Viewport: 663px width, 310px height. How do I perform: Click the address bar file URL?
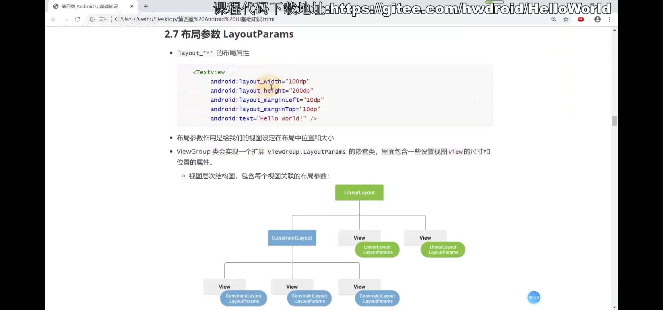click(195, 19)
